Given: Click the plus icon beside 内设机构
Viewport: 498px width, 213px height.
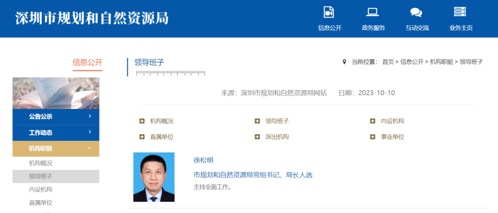Looking at the screenshot, I should [373, 121].
